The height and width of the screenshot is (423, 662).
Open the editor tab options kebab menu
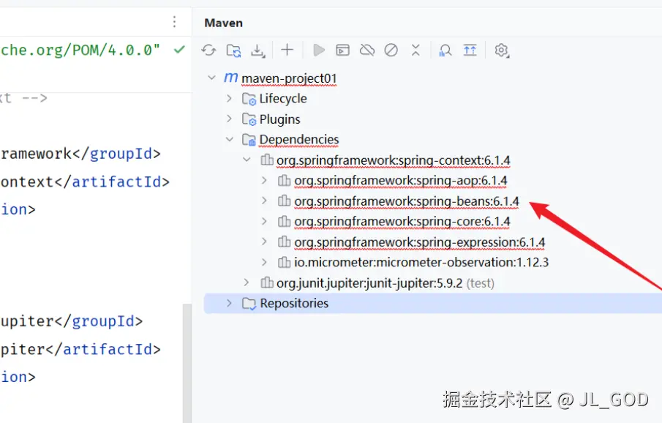(x=174, y=21)
